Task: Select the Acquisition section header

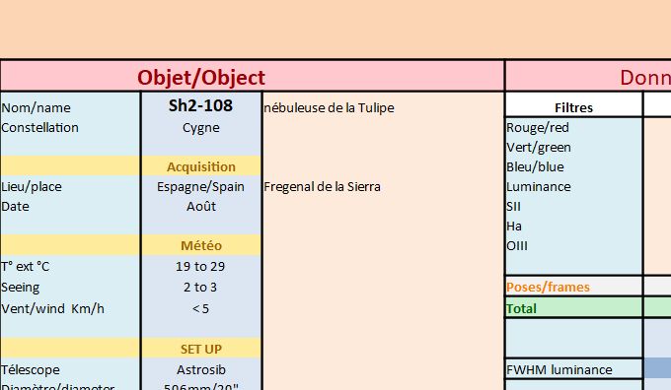Action: 200,166
